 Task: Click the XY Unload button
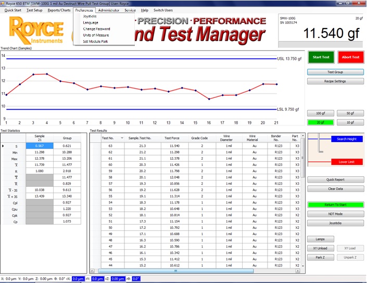321,248
